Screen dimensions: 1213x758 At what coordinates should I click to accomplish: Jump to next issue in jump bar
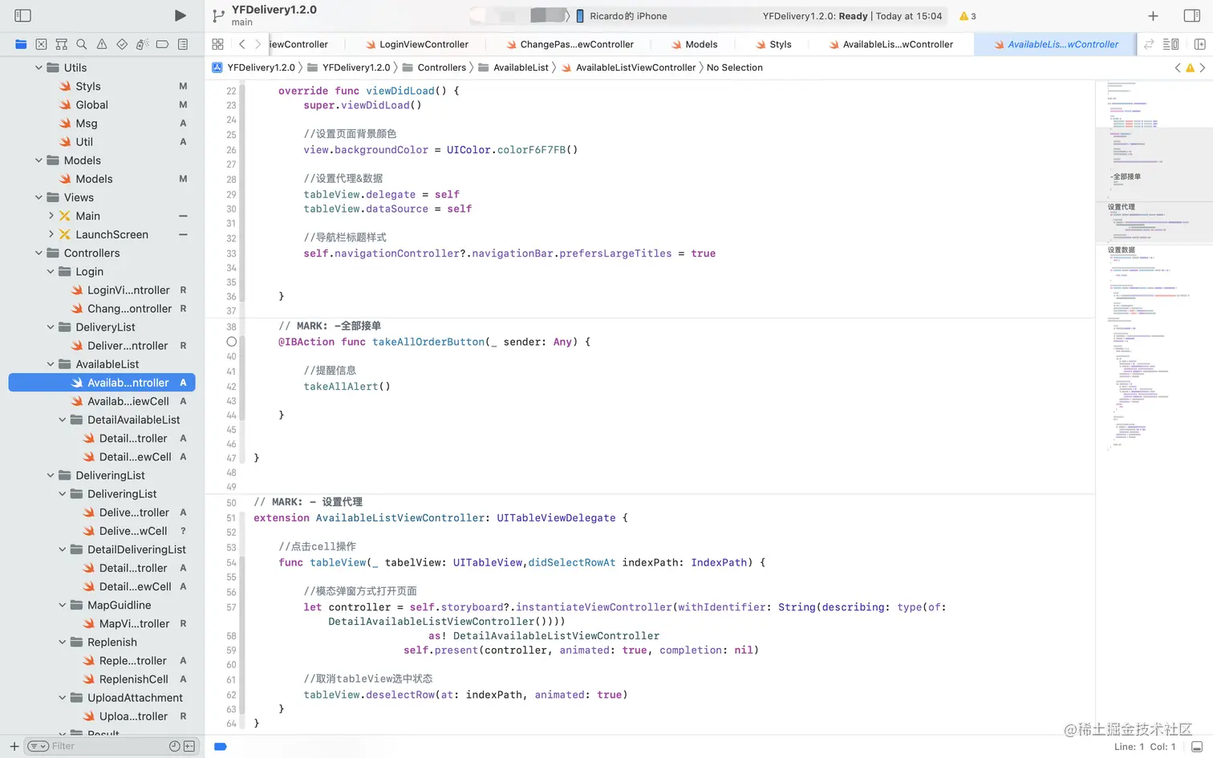(1203, 67)
